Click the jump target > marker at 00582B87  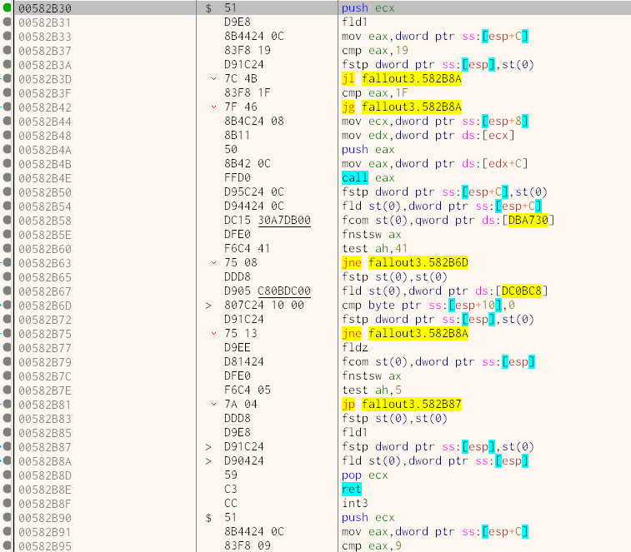click(x=208, y=446)
